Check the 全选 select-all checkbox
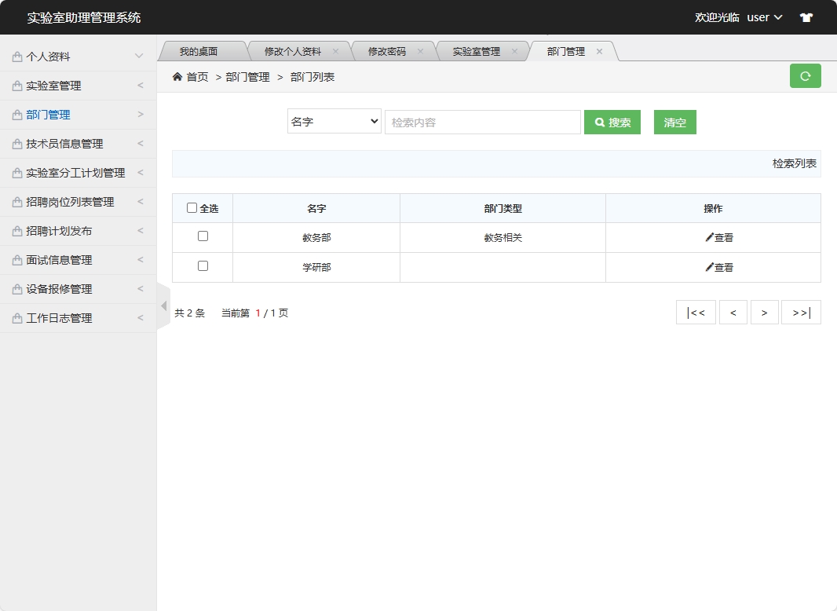The image size is (837, 611). coord(192,207)
